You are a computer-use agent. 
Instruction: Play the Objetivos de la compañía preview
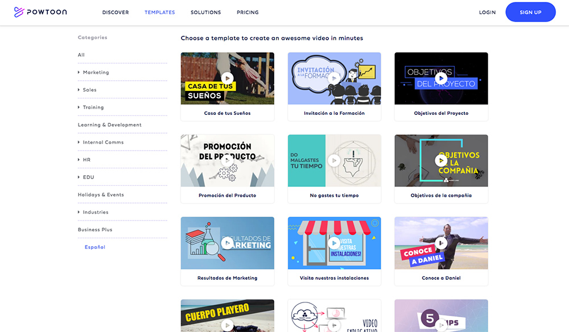tap(442, 160)
